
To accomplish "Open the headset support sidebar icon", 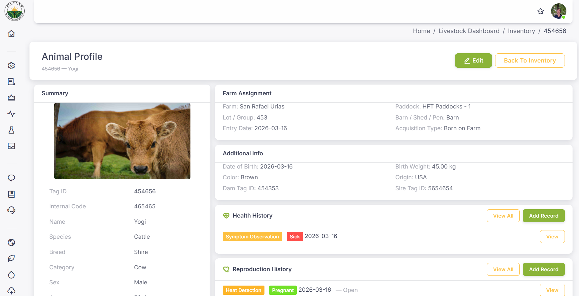I will (x=11, y=210).
